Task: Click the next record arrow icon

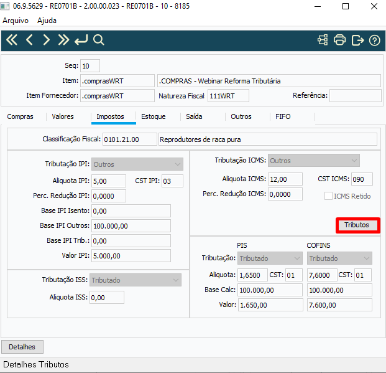Action: click(x=46, y=40)
